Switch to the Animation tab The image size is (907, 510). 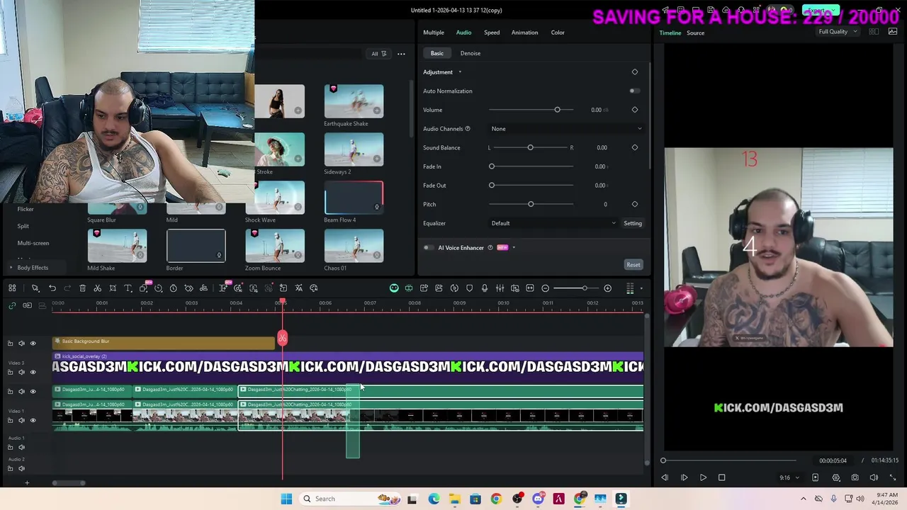coord(524,33)
